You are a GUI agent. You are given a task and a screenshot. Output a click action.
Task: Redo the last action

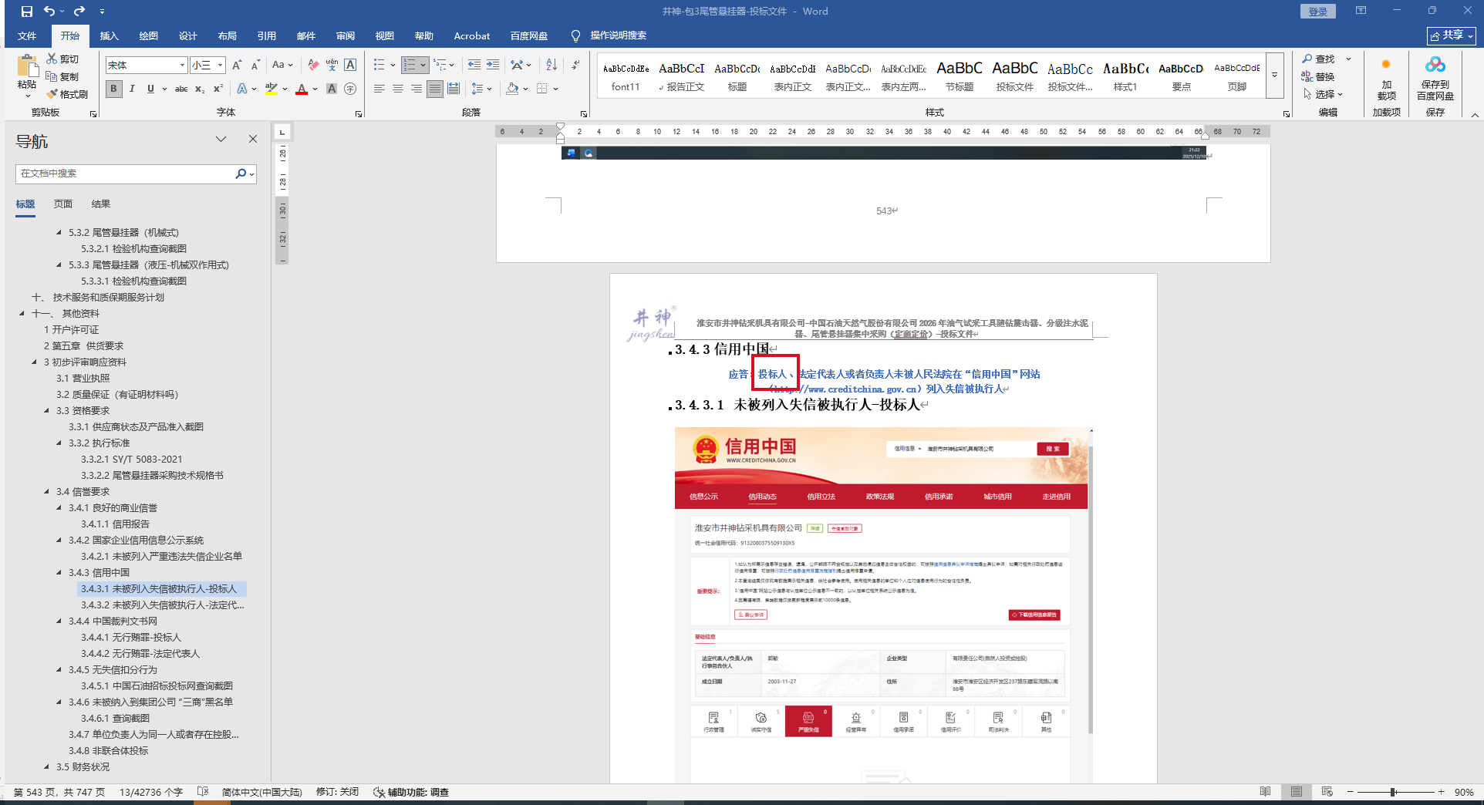79,12
